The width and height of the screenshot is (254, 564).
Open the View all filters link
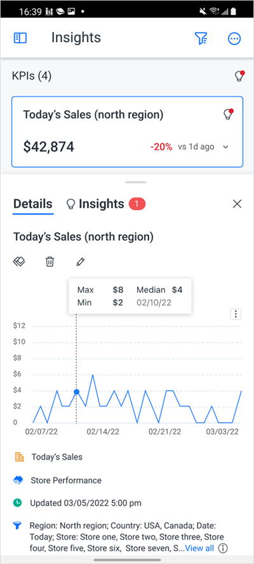(x=199, y=548)
